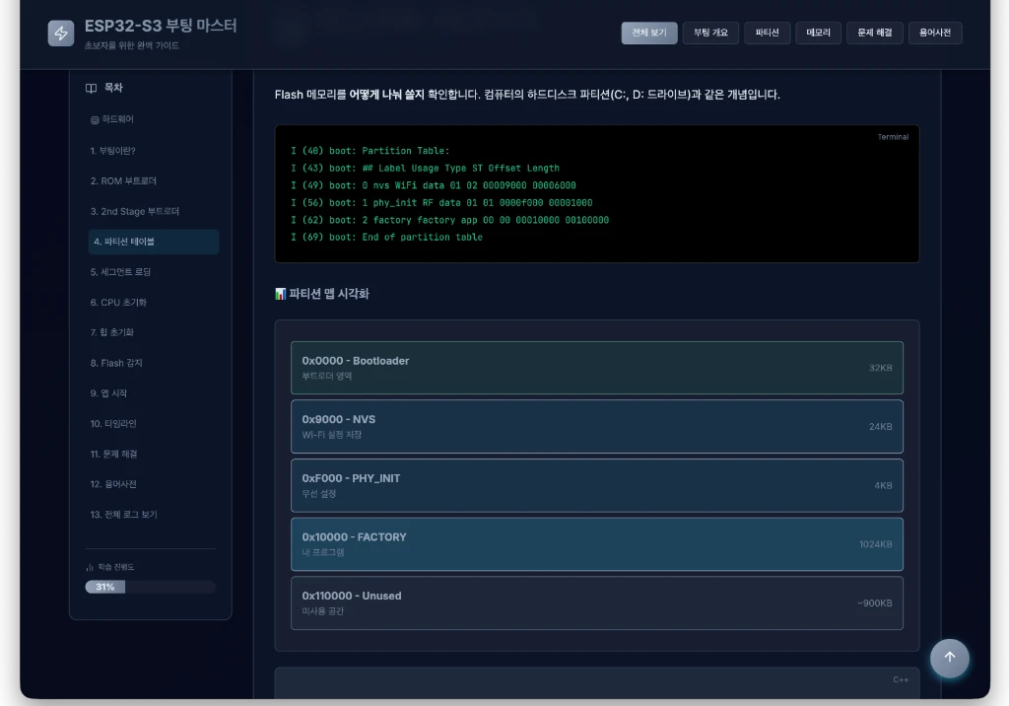Select the 전체 보기 tab
This screenshot has width=1009, height=706.
(649, 33)
